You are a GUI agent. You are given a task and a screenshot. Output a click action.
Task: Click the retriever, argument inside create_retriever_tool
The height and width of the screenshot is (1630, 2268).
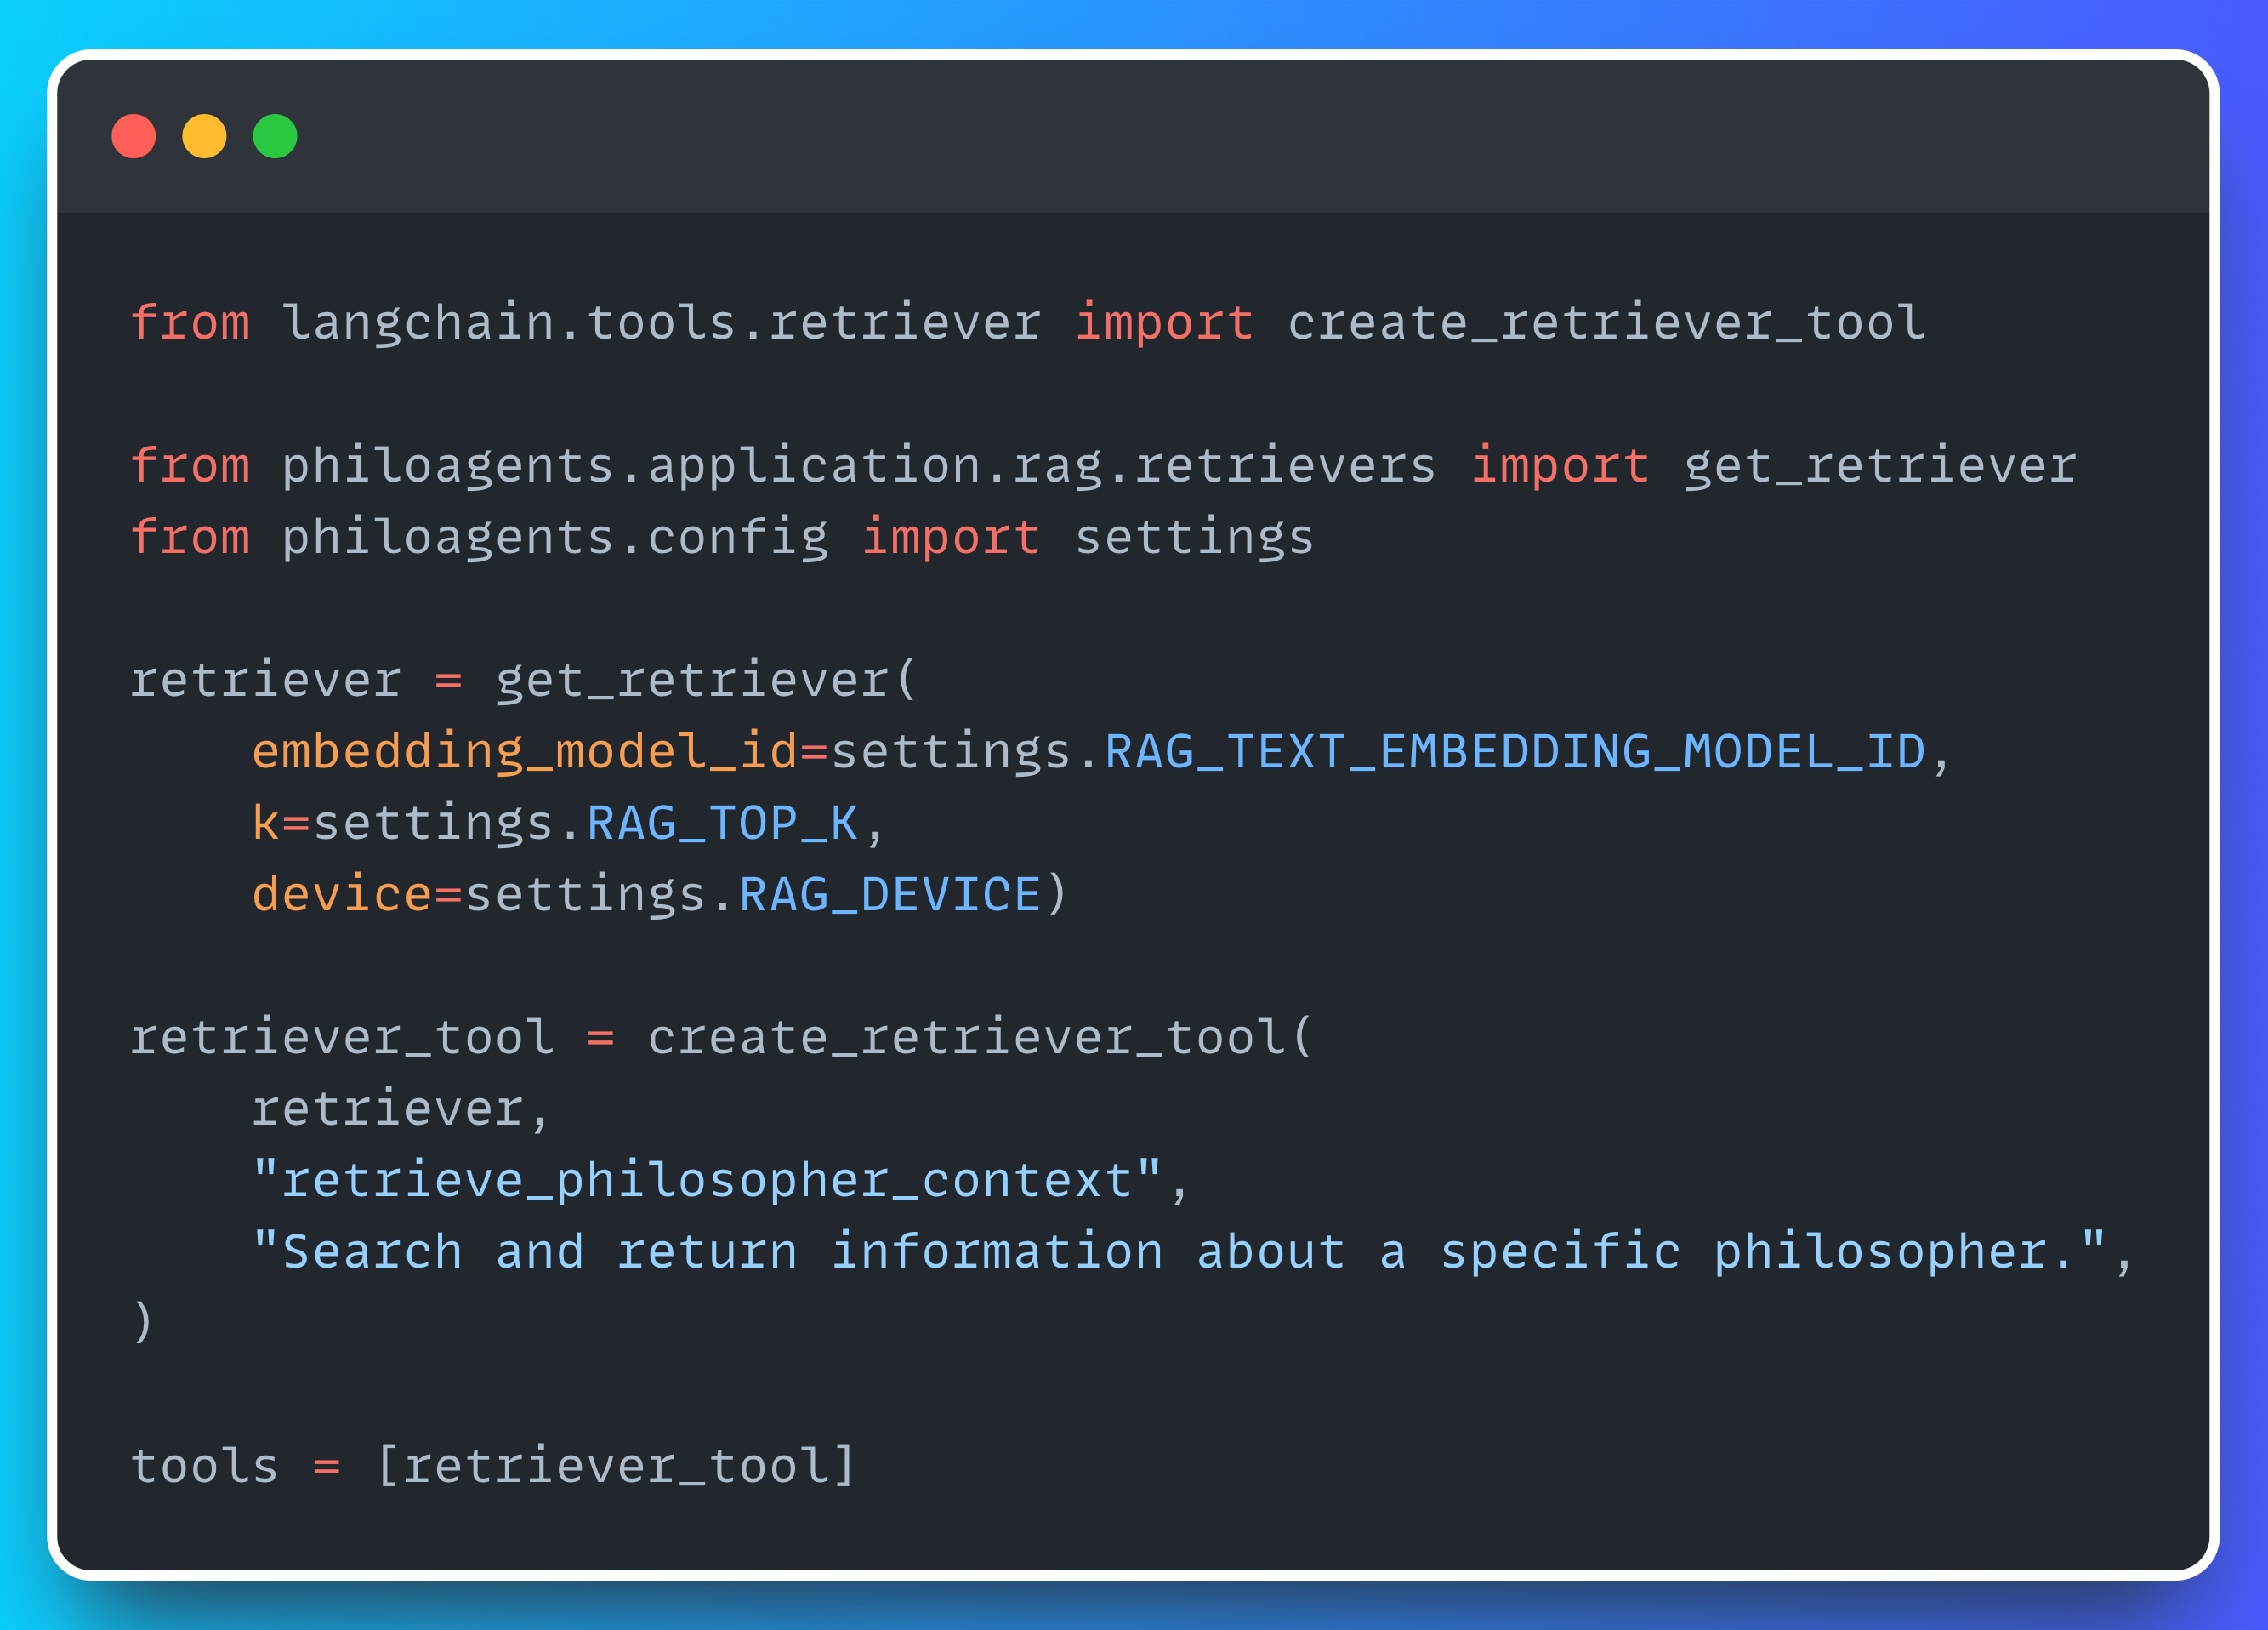pos(401,1109)
